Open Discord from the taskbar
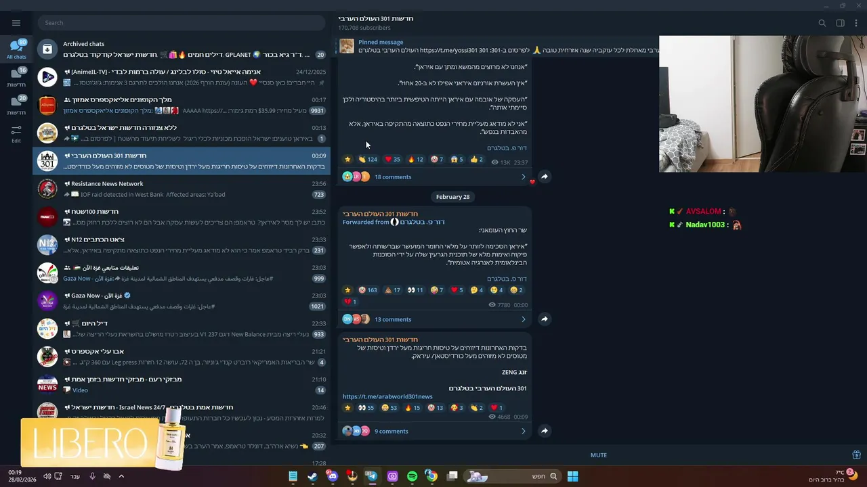This screenshot has width=867, height=487. pos(332,476)
